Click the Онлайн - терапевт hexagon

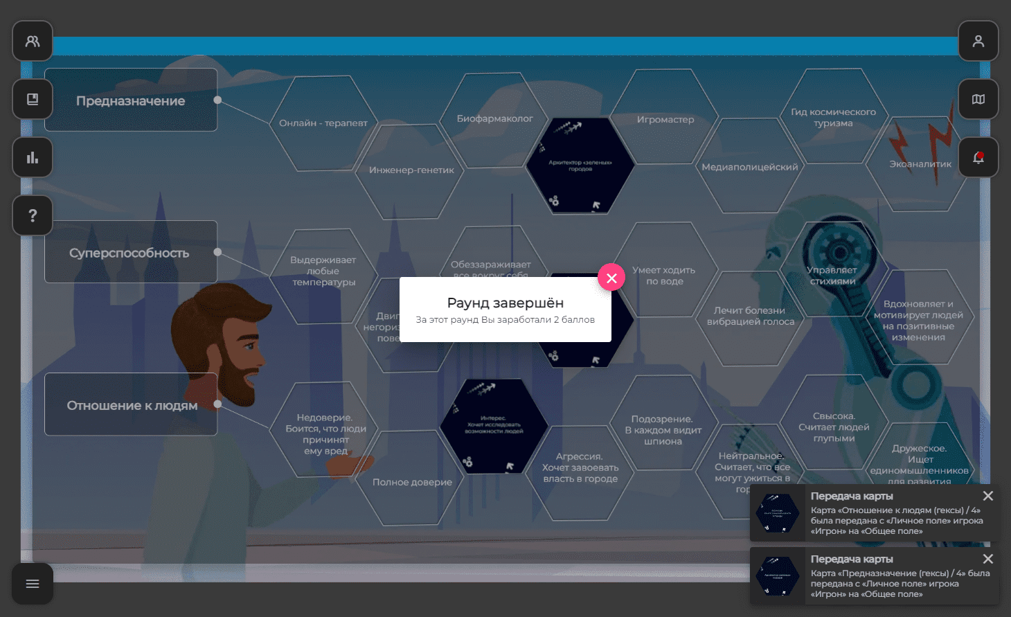323,123
